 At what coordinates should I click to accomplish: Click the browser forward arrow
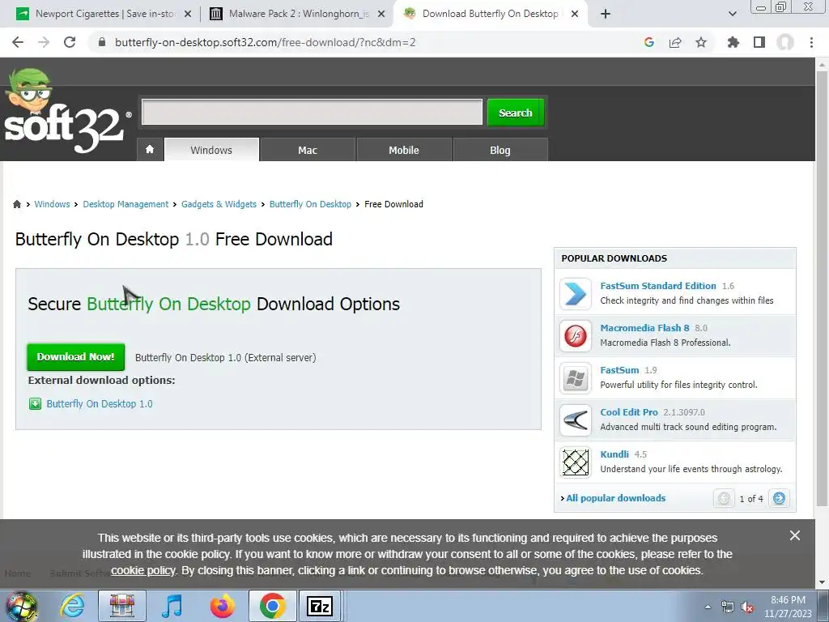click(44, 42)
